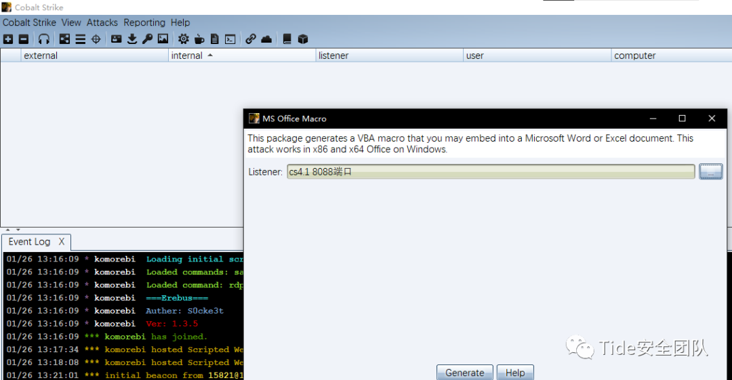View screenshots via picture icon
This screenshot has width=732, height=380.
click(x=163, y=39)
